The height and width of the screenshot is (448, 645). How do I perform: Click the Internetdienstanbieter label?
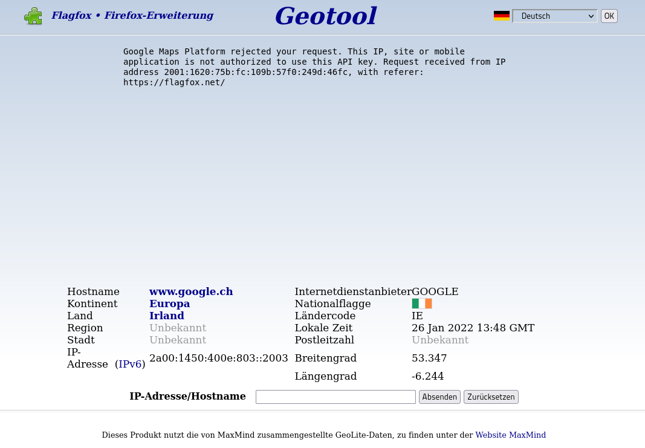353,291
